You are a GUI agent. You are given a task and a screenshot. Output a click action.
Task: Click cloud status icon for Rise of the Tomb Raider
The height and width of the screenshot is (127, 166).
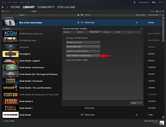82,23
